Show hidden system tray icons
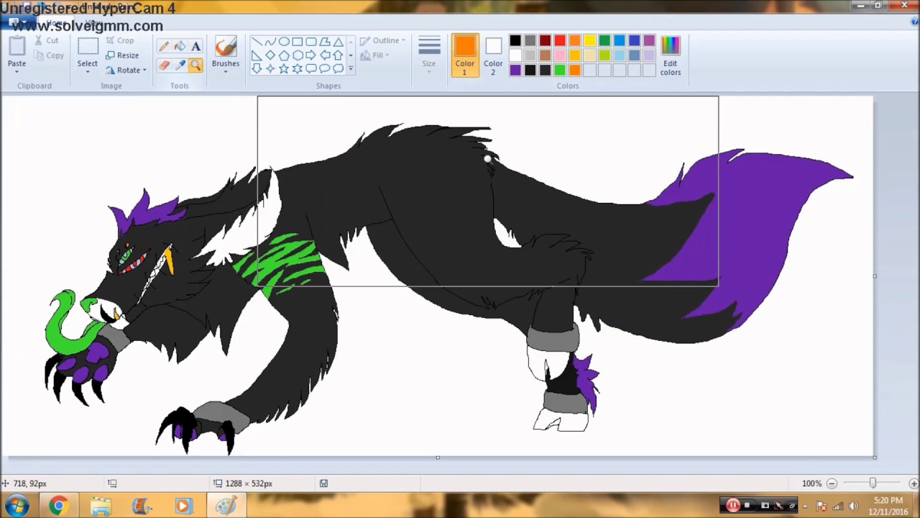The width and height of the screenshot is (920, 518). (x=805, y=506)
